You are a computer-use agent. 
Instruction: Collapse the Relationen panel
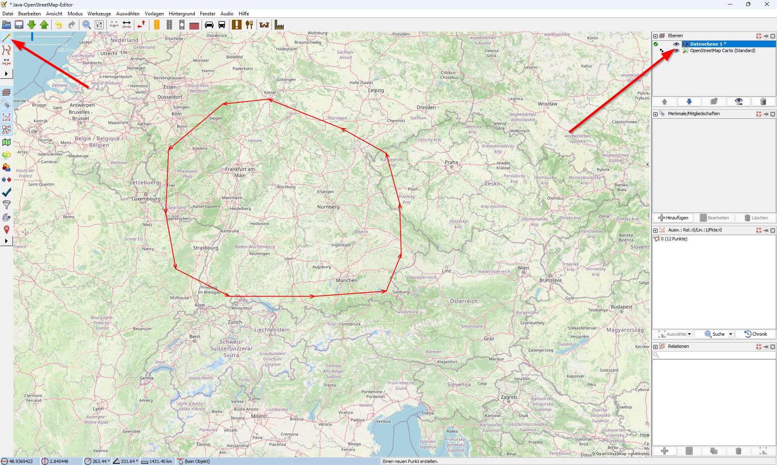coord(656,347)
